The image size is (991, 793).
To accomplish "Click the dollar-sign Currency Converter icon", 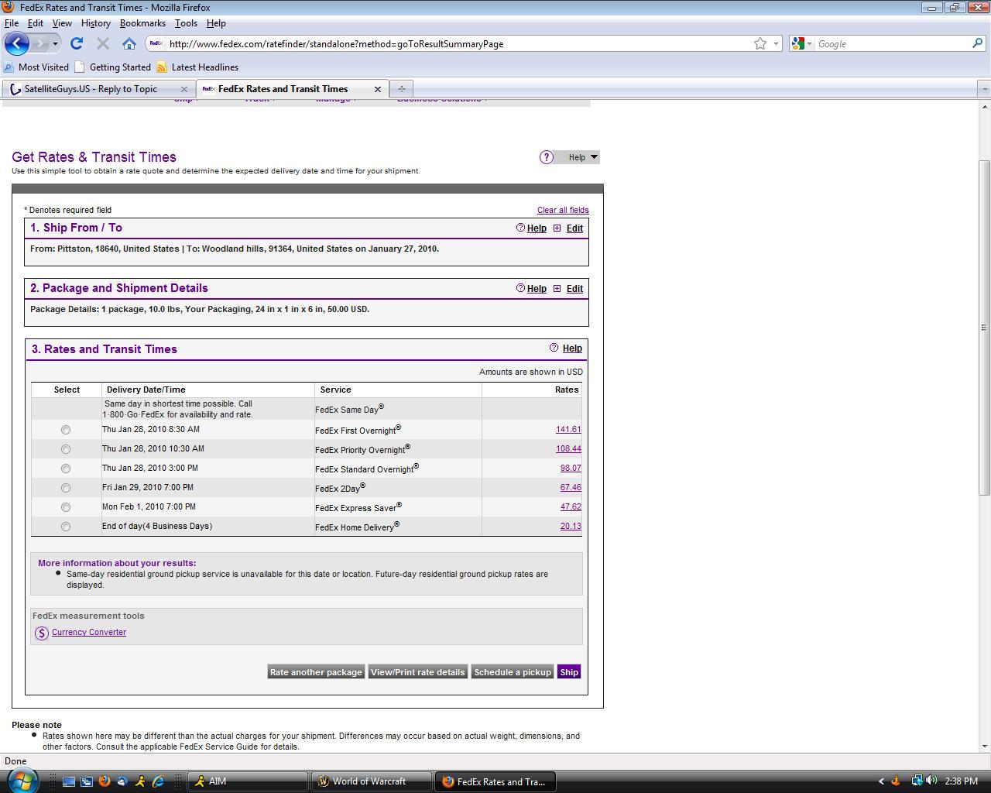I will (42, 633).
